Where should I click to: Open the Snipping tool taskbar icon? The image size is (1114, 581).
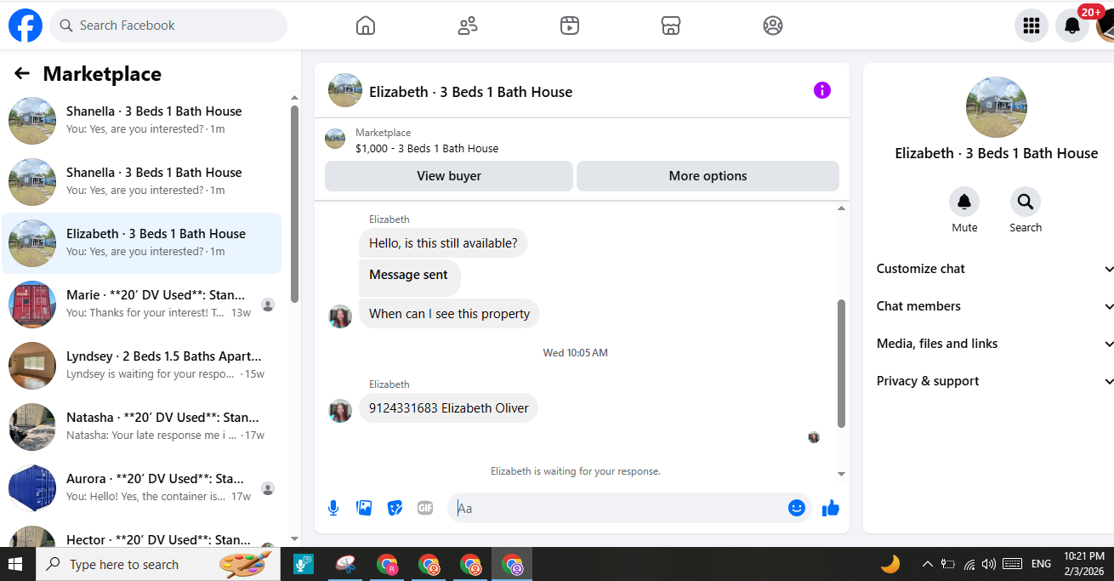pyautogui.click(x=345, y=564)
